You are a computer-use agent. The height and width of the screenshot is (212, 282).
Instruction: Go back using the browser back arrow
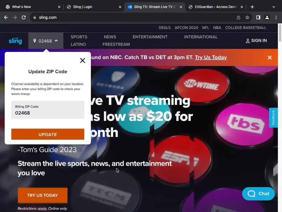pyautogui.click(x=6, y=17)
